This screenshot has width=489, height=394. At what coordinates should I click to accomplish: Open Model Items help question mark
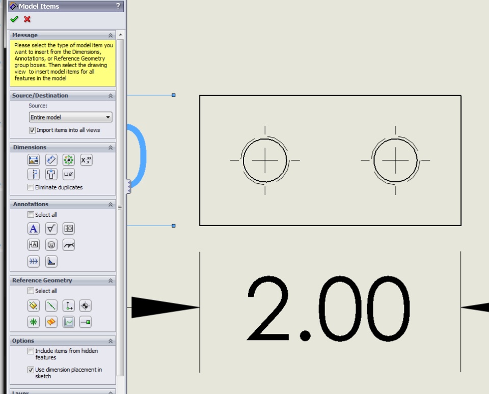point(118,6)
